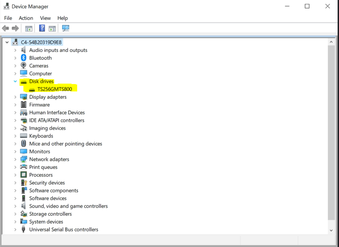339x247 pixels.
Task: Select the Firmware label
Action: pos(39,105)
